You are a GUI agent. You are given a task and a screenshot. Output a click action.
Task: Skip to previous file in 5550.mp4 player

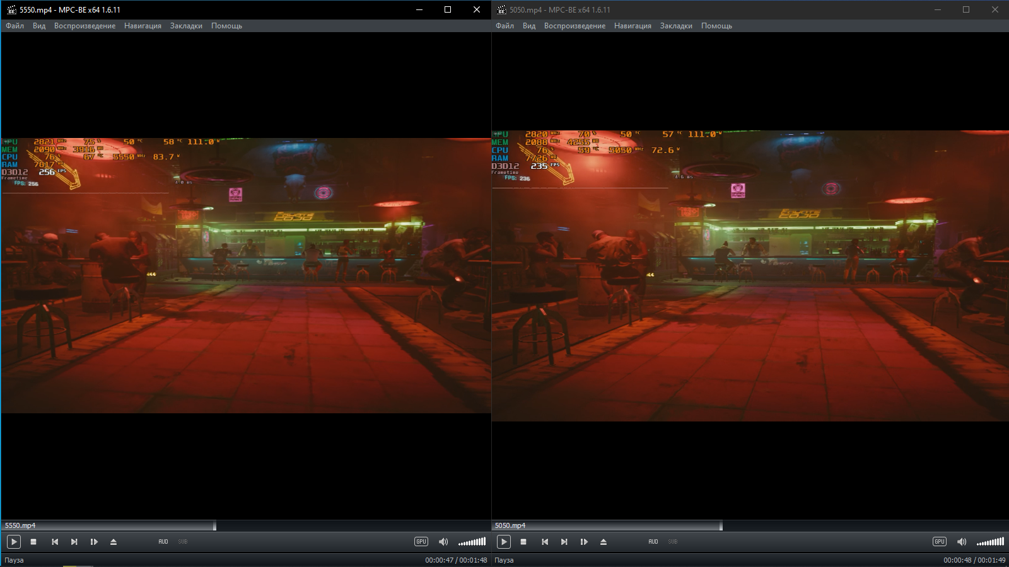pos(55,542)
